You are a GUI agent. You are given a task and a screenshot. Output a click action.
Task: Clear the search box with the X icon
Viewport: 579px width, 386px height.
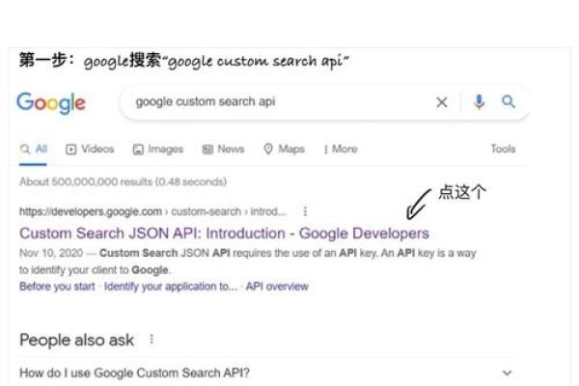click(442, 102)
